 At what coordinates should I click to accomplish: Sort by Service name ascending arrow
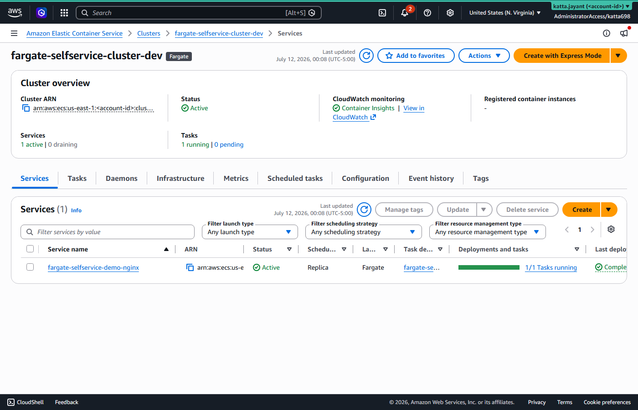[166, 249]
